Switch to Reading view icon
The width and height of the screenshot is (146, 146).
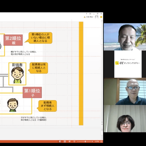[x=70, y=142]
